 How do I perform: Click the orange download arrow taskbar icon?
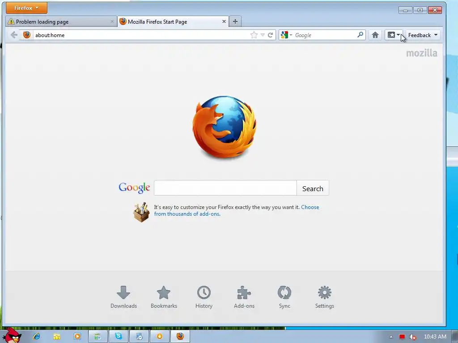160,336
